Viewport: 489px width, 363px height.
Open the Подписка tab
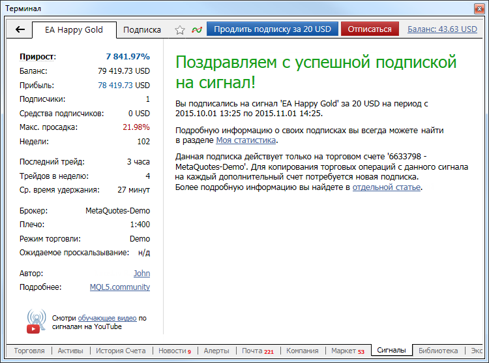(142, 30)
